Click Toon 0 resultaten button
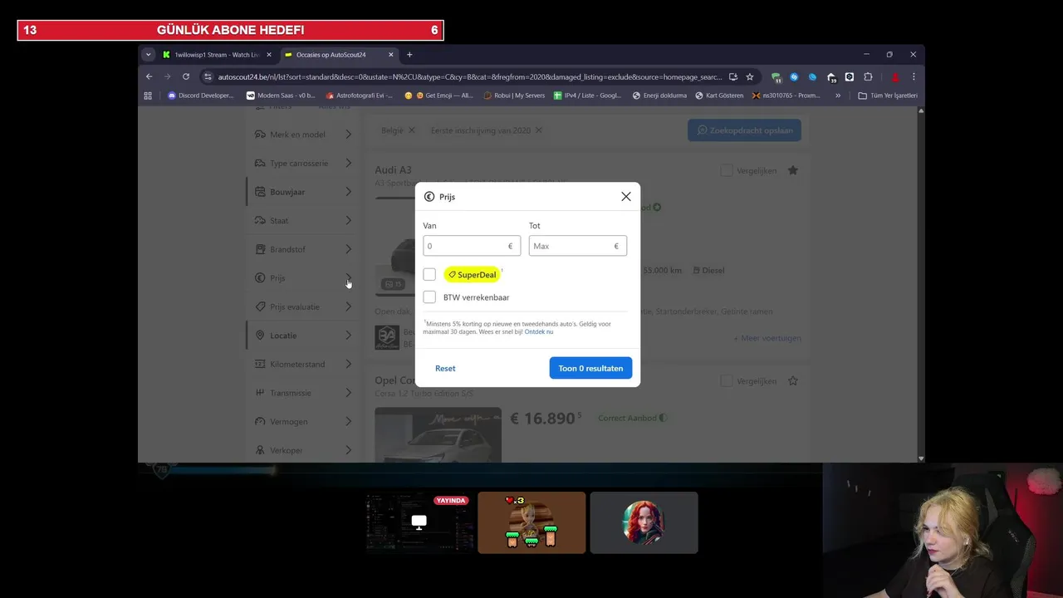Image resolution: width=1063 pixels, height=598 pixels. tap(590, 368)
